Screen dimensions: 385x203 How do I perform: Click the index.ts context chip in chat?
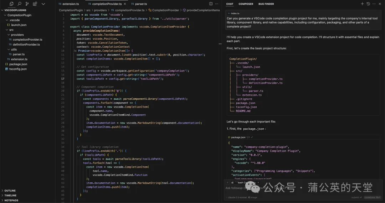pos(233,14)
